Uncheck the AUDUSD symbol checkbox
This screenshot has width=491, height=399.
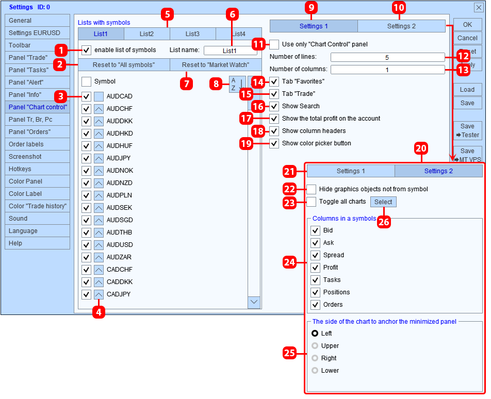(87, 245)
